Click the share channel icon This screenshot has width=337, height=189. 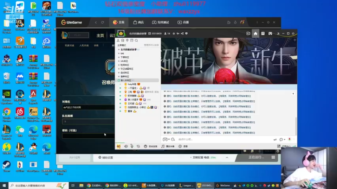click(182, 34)
